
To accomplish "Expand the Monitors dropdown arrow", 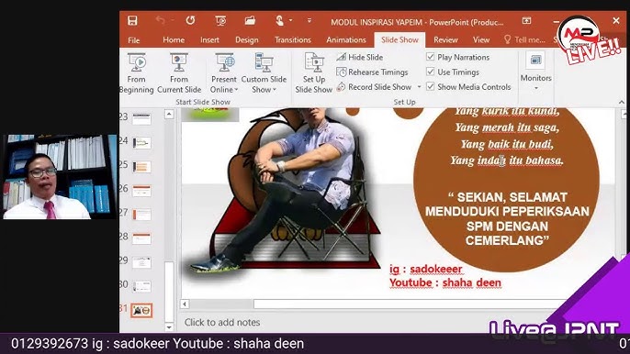I will [535, 88].
